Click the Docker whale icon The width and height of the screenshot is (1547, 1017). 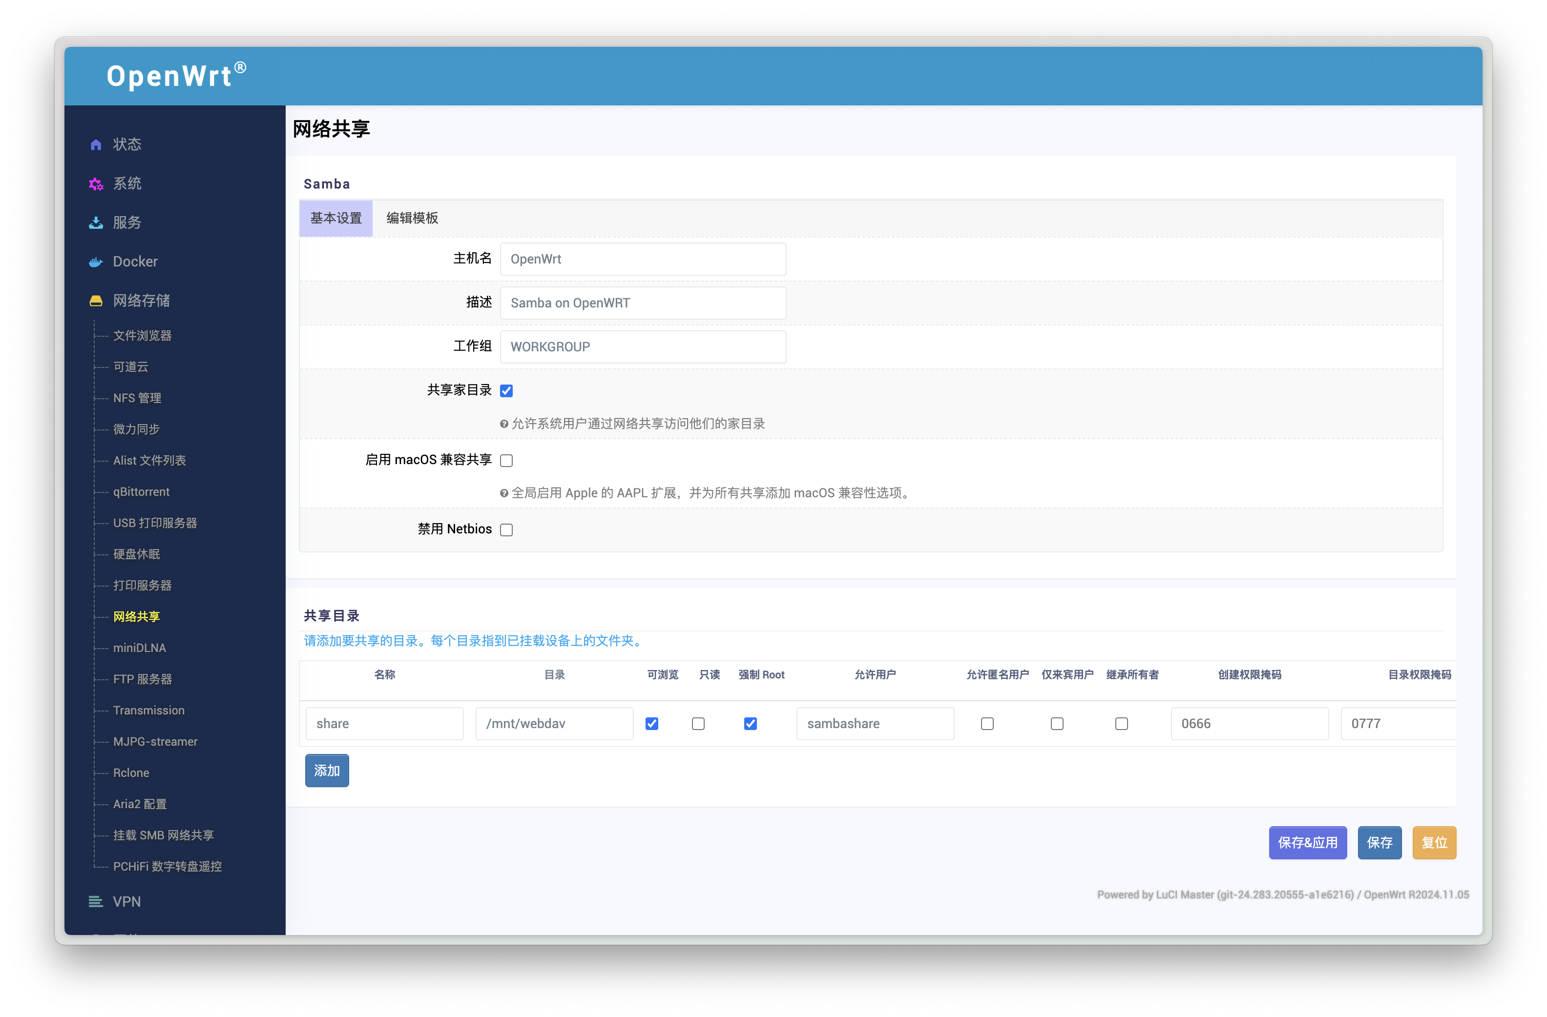pyautogui.click(x=96, y=262)
